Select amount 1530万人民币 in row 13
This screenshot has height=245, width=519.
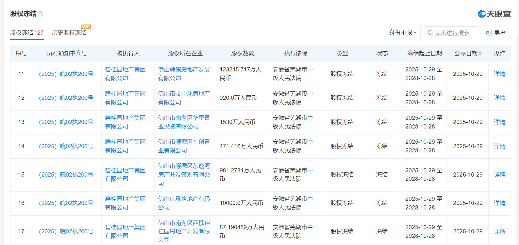click(237, 122)
